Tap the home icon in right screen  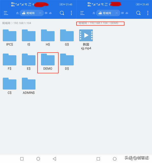pos(94,13)
